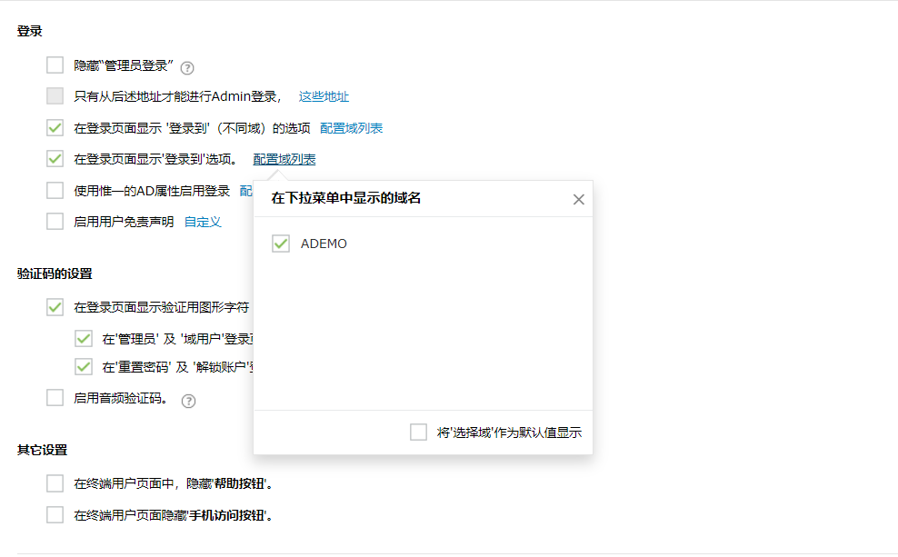Image resolution: width=898 pixels, height=557 pixels.
Task: Disable 在登录页面显示验证用图形字符
Action: point(54,307)
